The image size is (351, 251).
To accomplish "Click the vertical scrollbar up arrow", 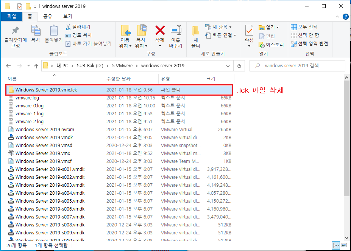I will [347, 77].
